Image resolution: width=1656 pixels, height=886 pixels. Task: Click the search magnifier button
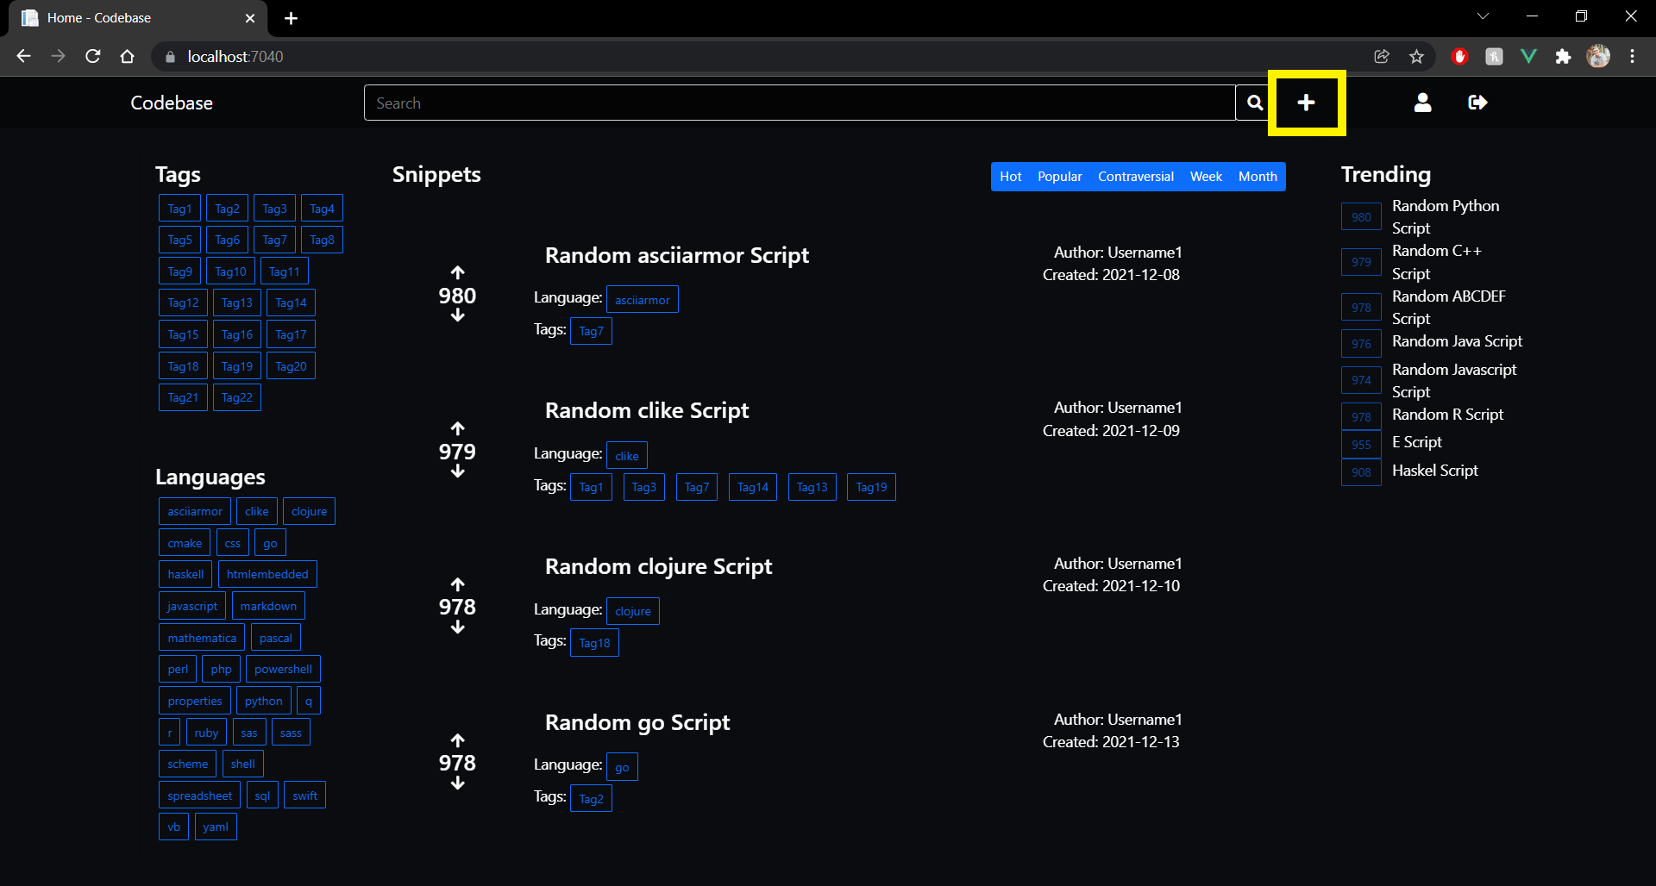(x=1255, y=103)
